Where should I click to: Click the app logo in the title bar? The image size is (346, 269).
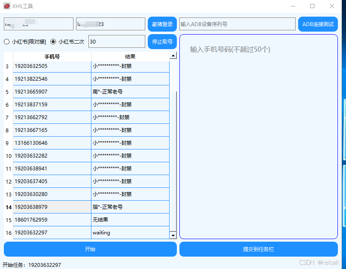pos(7,6)
